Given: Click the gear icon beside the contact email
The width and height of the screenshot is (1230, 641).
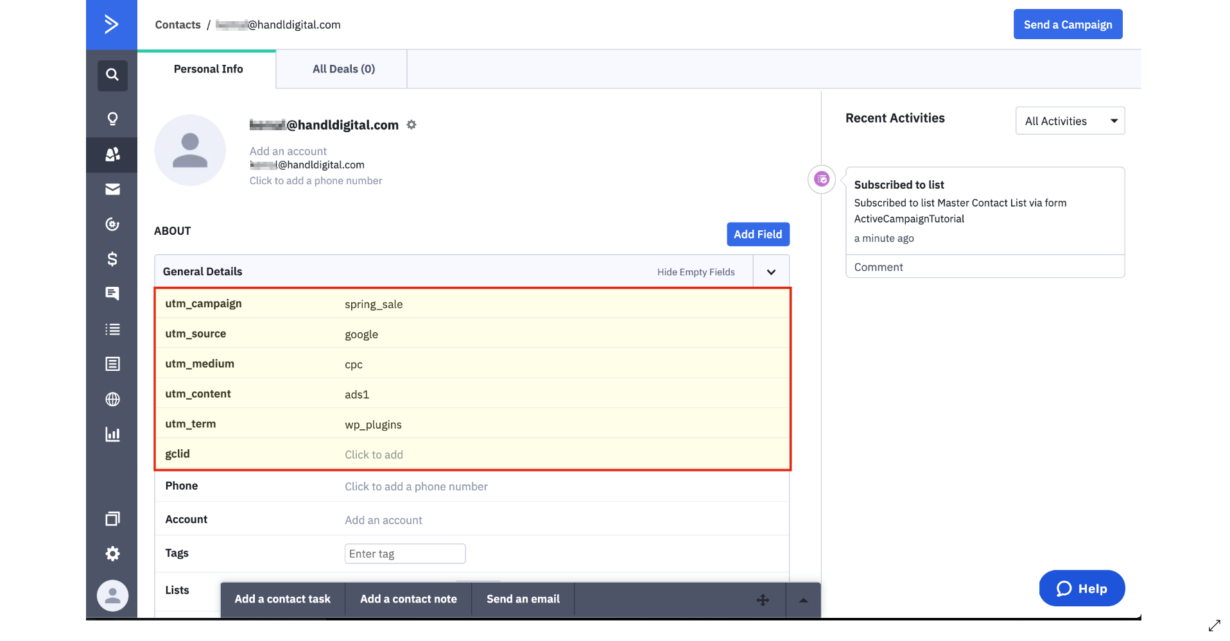Looking at the screenshot, I should [411, 124].
